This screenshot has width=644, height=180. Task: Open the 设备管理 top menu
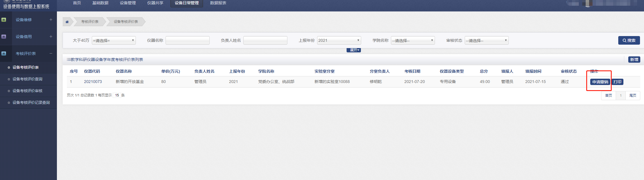(128, 3)
